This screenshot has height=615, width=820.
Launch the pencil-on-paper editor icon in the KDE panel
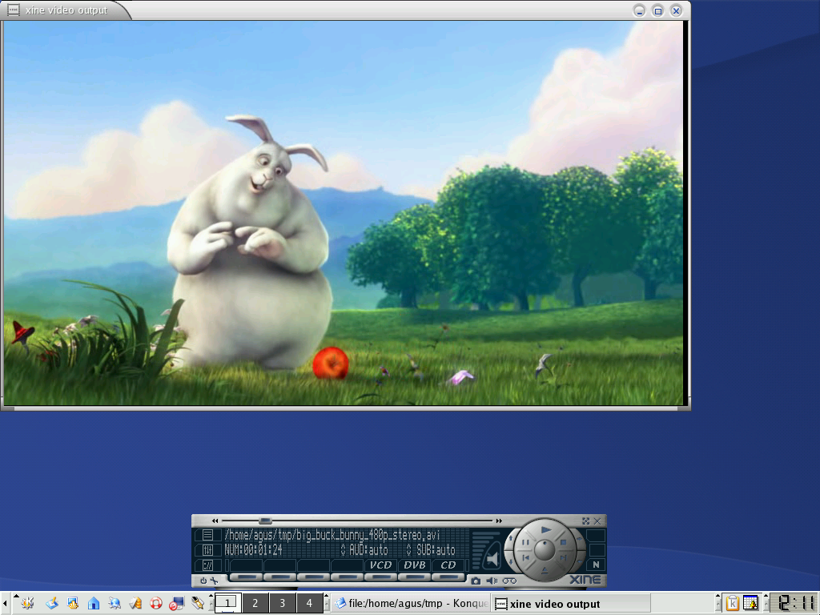(x=52, y=604)
